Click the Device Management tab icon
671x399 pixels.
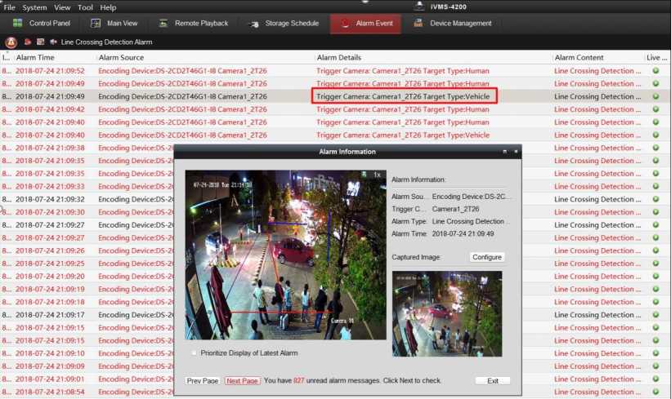419,24
